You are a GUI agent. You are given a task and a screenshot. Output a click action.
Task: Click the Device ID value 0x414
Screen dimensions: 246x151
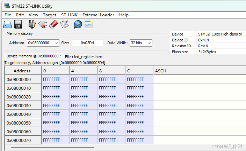(203, 40)
